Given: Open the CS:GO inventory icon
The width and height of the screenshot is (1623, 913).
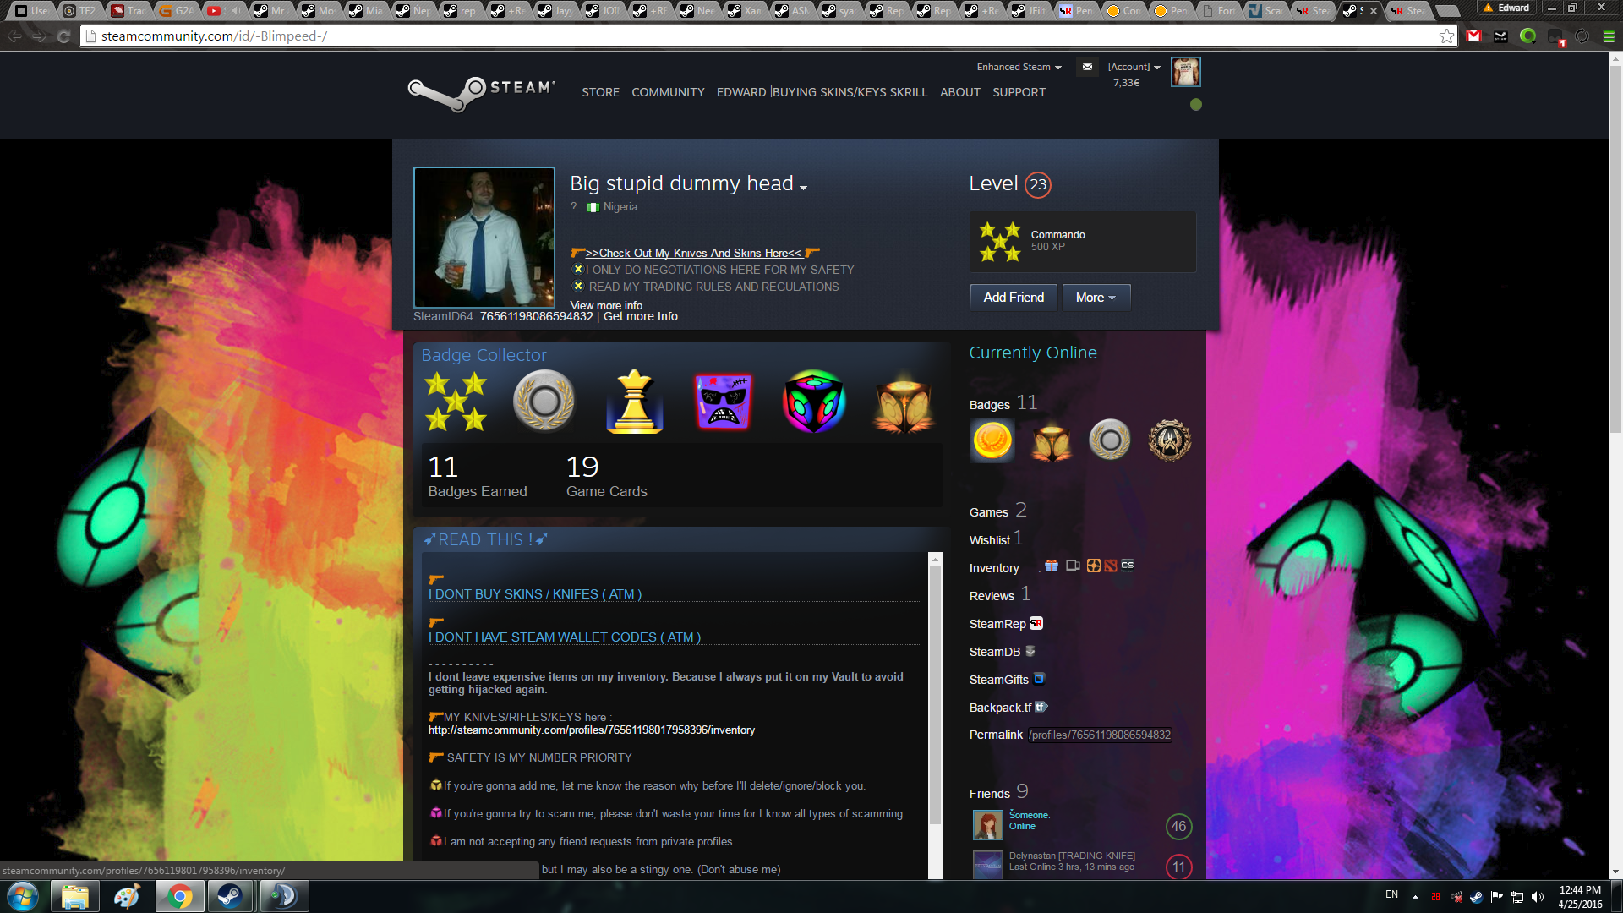Looking at the screenshot, I should click(1128, 566).
